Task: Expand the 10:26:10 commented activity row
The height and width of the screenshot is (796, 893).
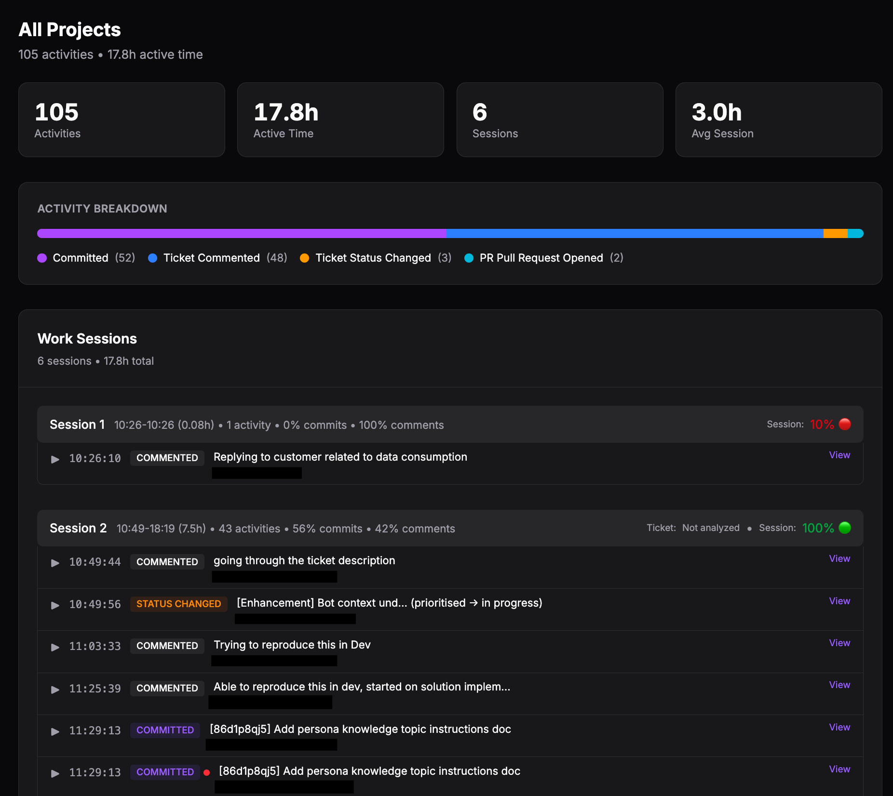Action: [55, 459]
